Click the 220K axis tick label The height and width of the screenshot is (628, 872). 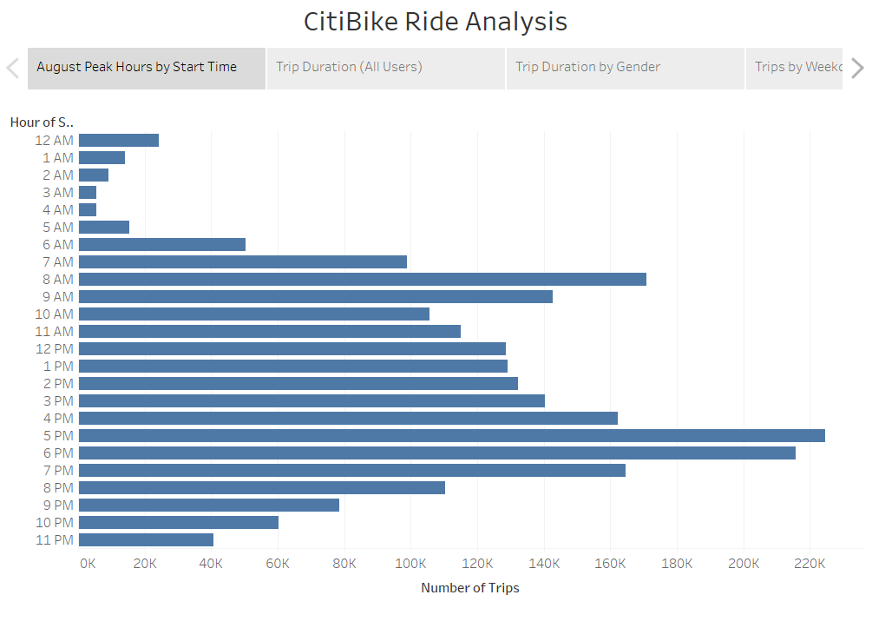click(810, 563)
